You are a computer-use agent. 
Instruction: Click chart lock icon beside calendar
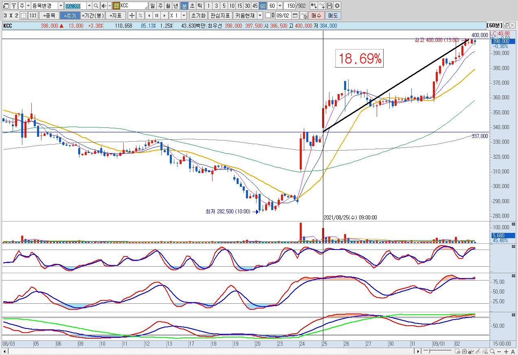[304, 15]
